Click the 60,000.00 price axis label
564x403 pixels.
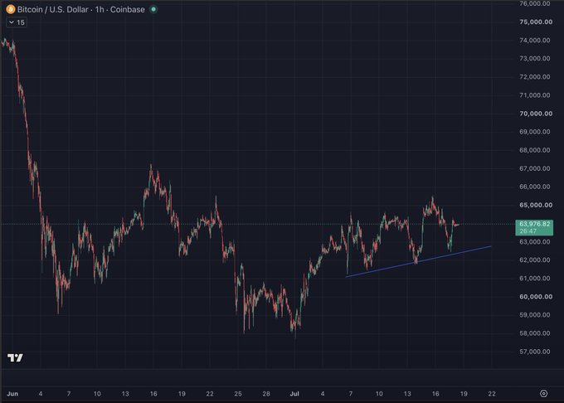click(536, 297)
